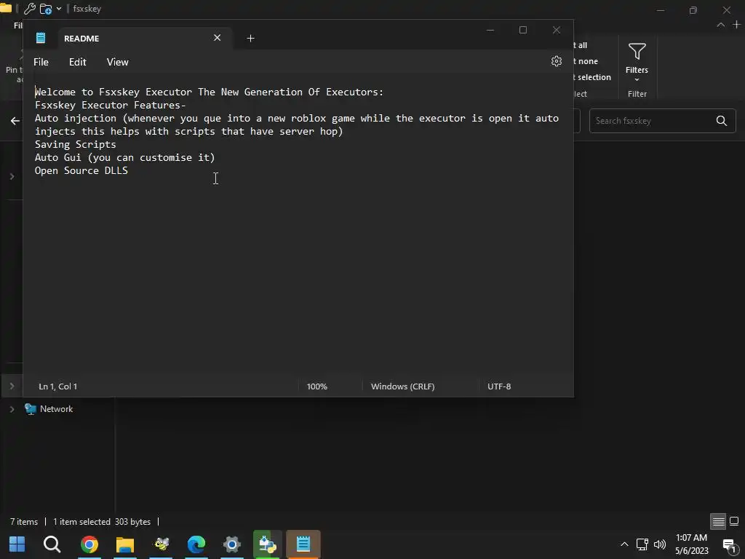Click the plus icon next to ribbon chevron
This screenshot has width=745, height=559.
737,24
